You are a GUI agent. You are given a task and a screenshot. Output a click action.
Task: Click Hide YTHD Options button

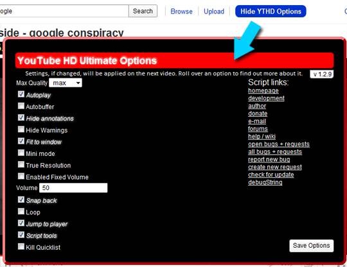coord(271,12)
